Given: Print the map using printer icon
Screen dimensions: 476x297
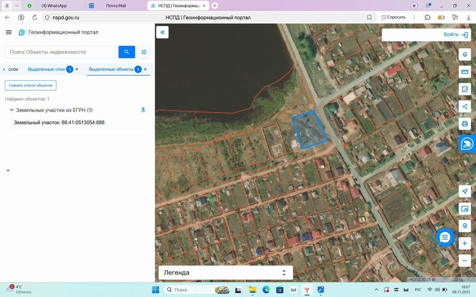Looking at the screenshot, I should 465,124.
